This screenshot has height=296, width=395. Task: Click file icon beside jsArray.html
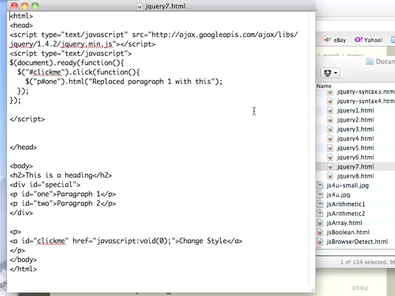[320, 223]
